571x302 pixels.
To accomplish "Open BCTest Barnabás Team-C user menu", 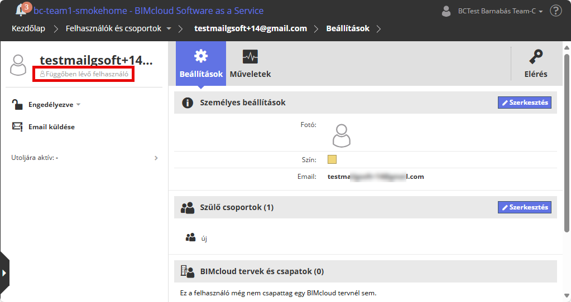I will click(492, 11).
